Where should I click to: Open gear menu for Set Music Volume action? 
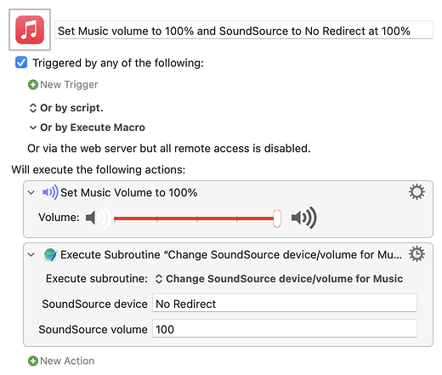tap(416, 192)
